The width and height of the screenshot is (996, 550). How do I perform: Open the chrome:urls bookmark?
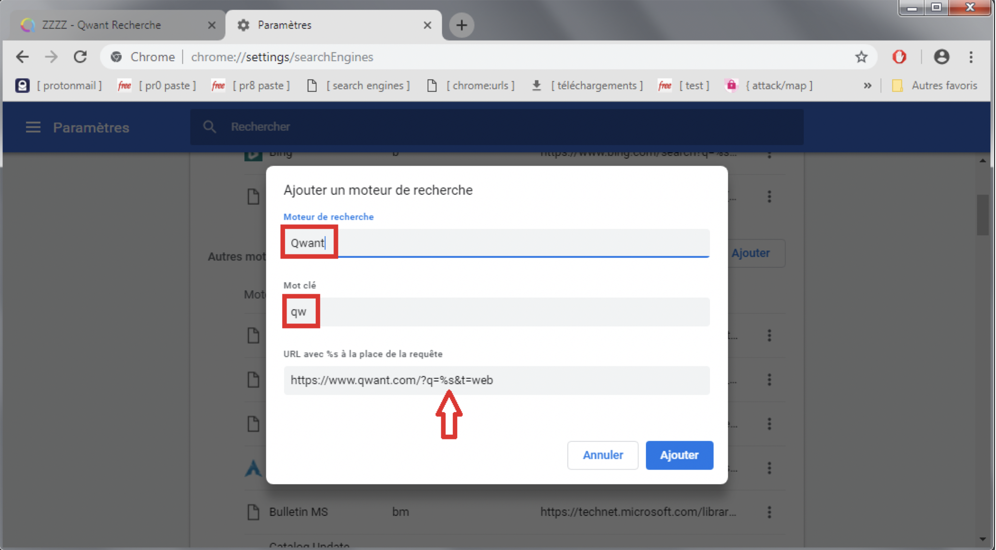pos(471,86)
